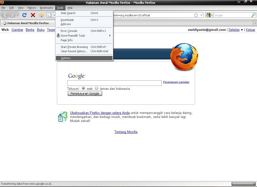Click the Web link in Google bar
Screen dimensions: 257x187
(5, 30)
